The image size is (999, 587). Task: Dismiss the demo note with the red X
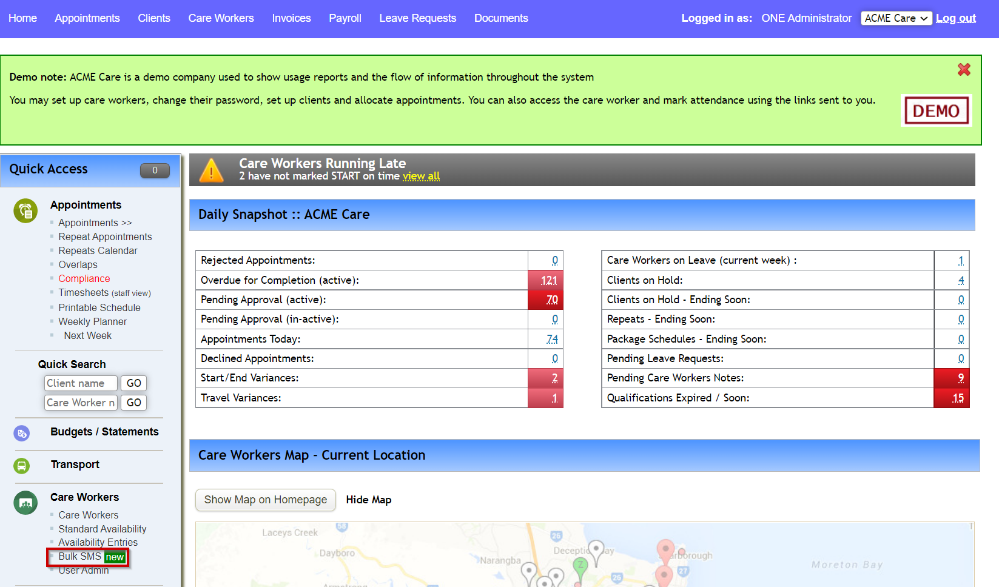[963, 70]
